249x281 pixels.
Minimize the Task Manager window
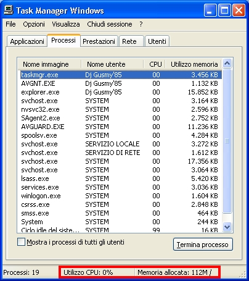210,10
